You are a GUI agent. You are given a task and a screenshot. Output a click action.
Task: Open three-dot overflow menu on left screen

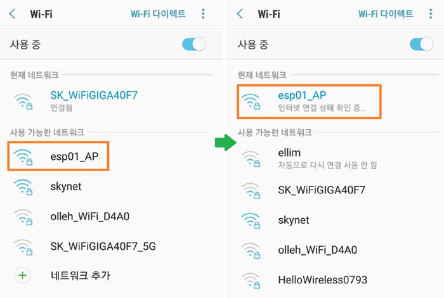point(203,13)
